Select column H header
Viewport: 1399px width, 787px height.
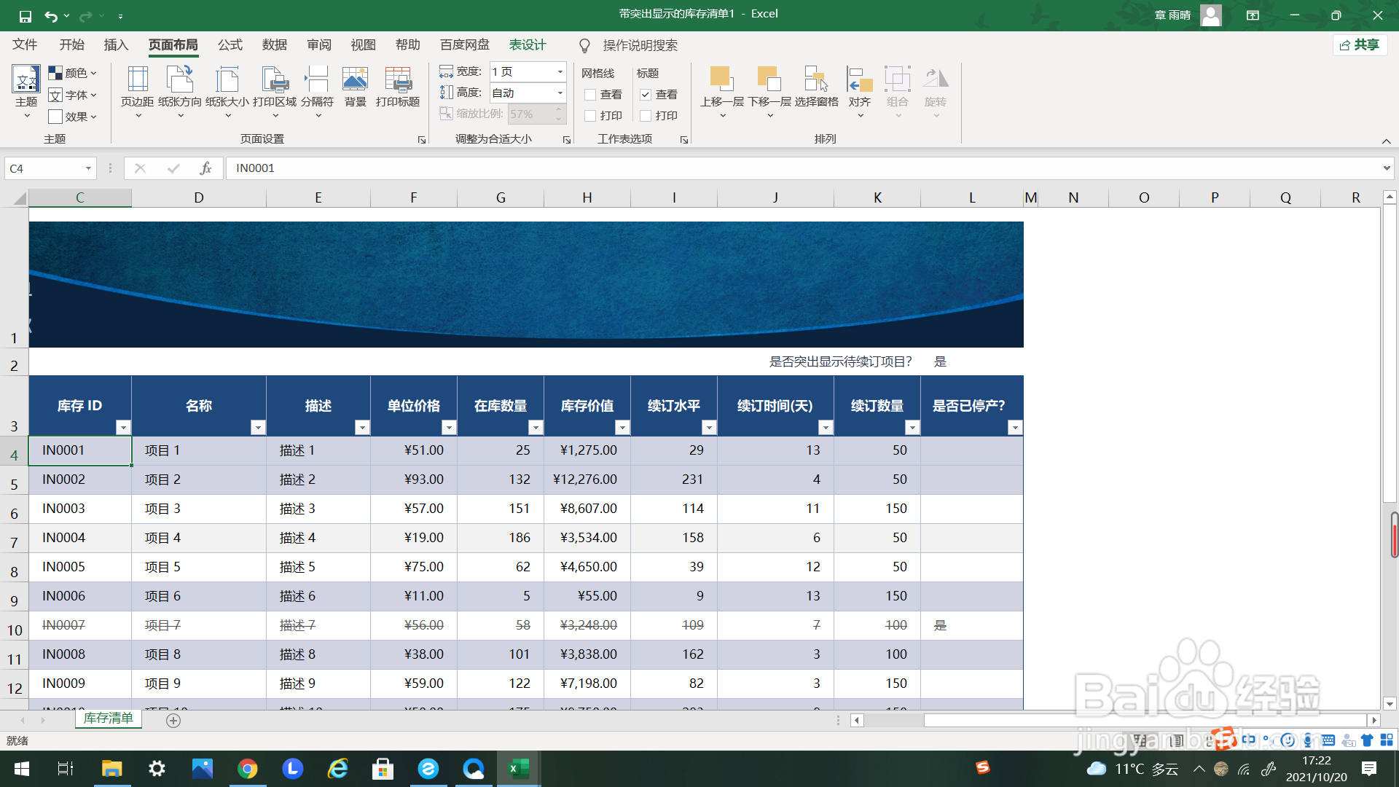pos(587,198)
